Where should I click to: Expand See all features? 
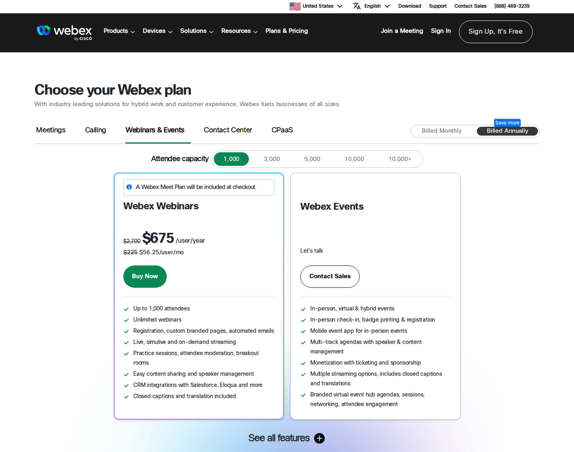click(x=286, y=438)
